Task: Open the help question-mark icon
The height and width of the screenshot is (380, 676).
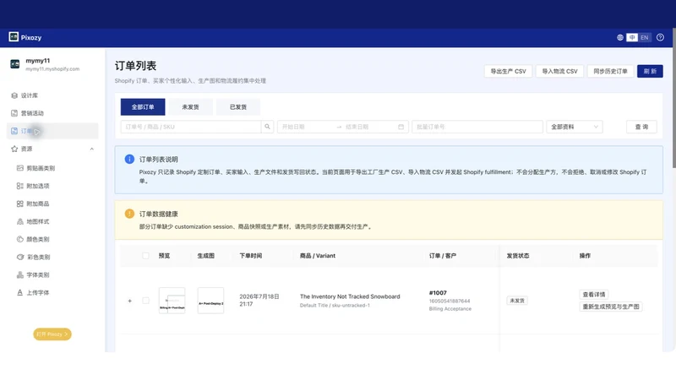Action: 660,37
